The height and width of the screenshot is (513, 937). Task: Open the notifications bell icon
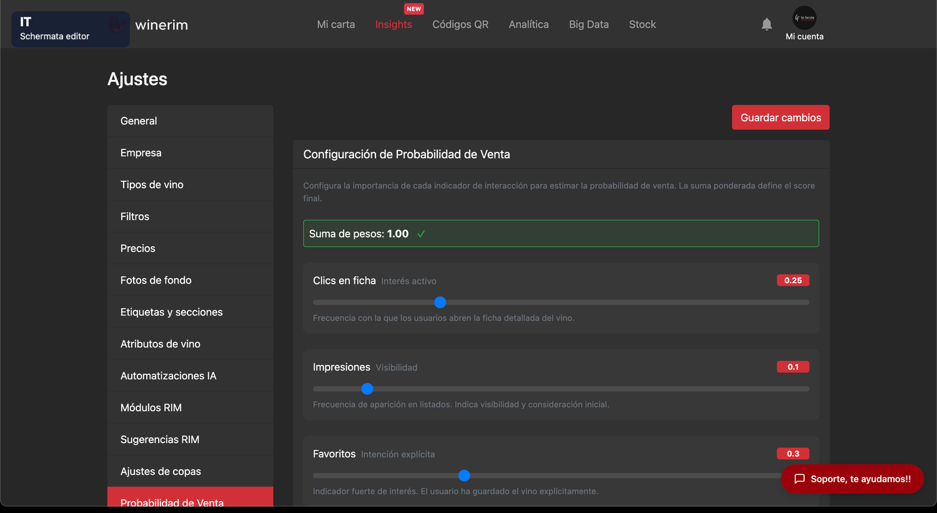766,24
